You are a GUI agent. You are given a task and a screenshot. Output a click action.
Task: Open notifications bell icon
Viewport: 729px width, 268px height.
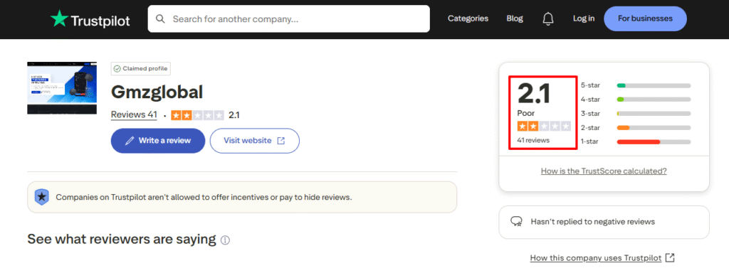pos(548,18)
